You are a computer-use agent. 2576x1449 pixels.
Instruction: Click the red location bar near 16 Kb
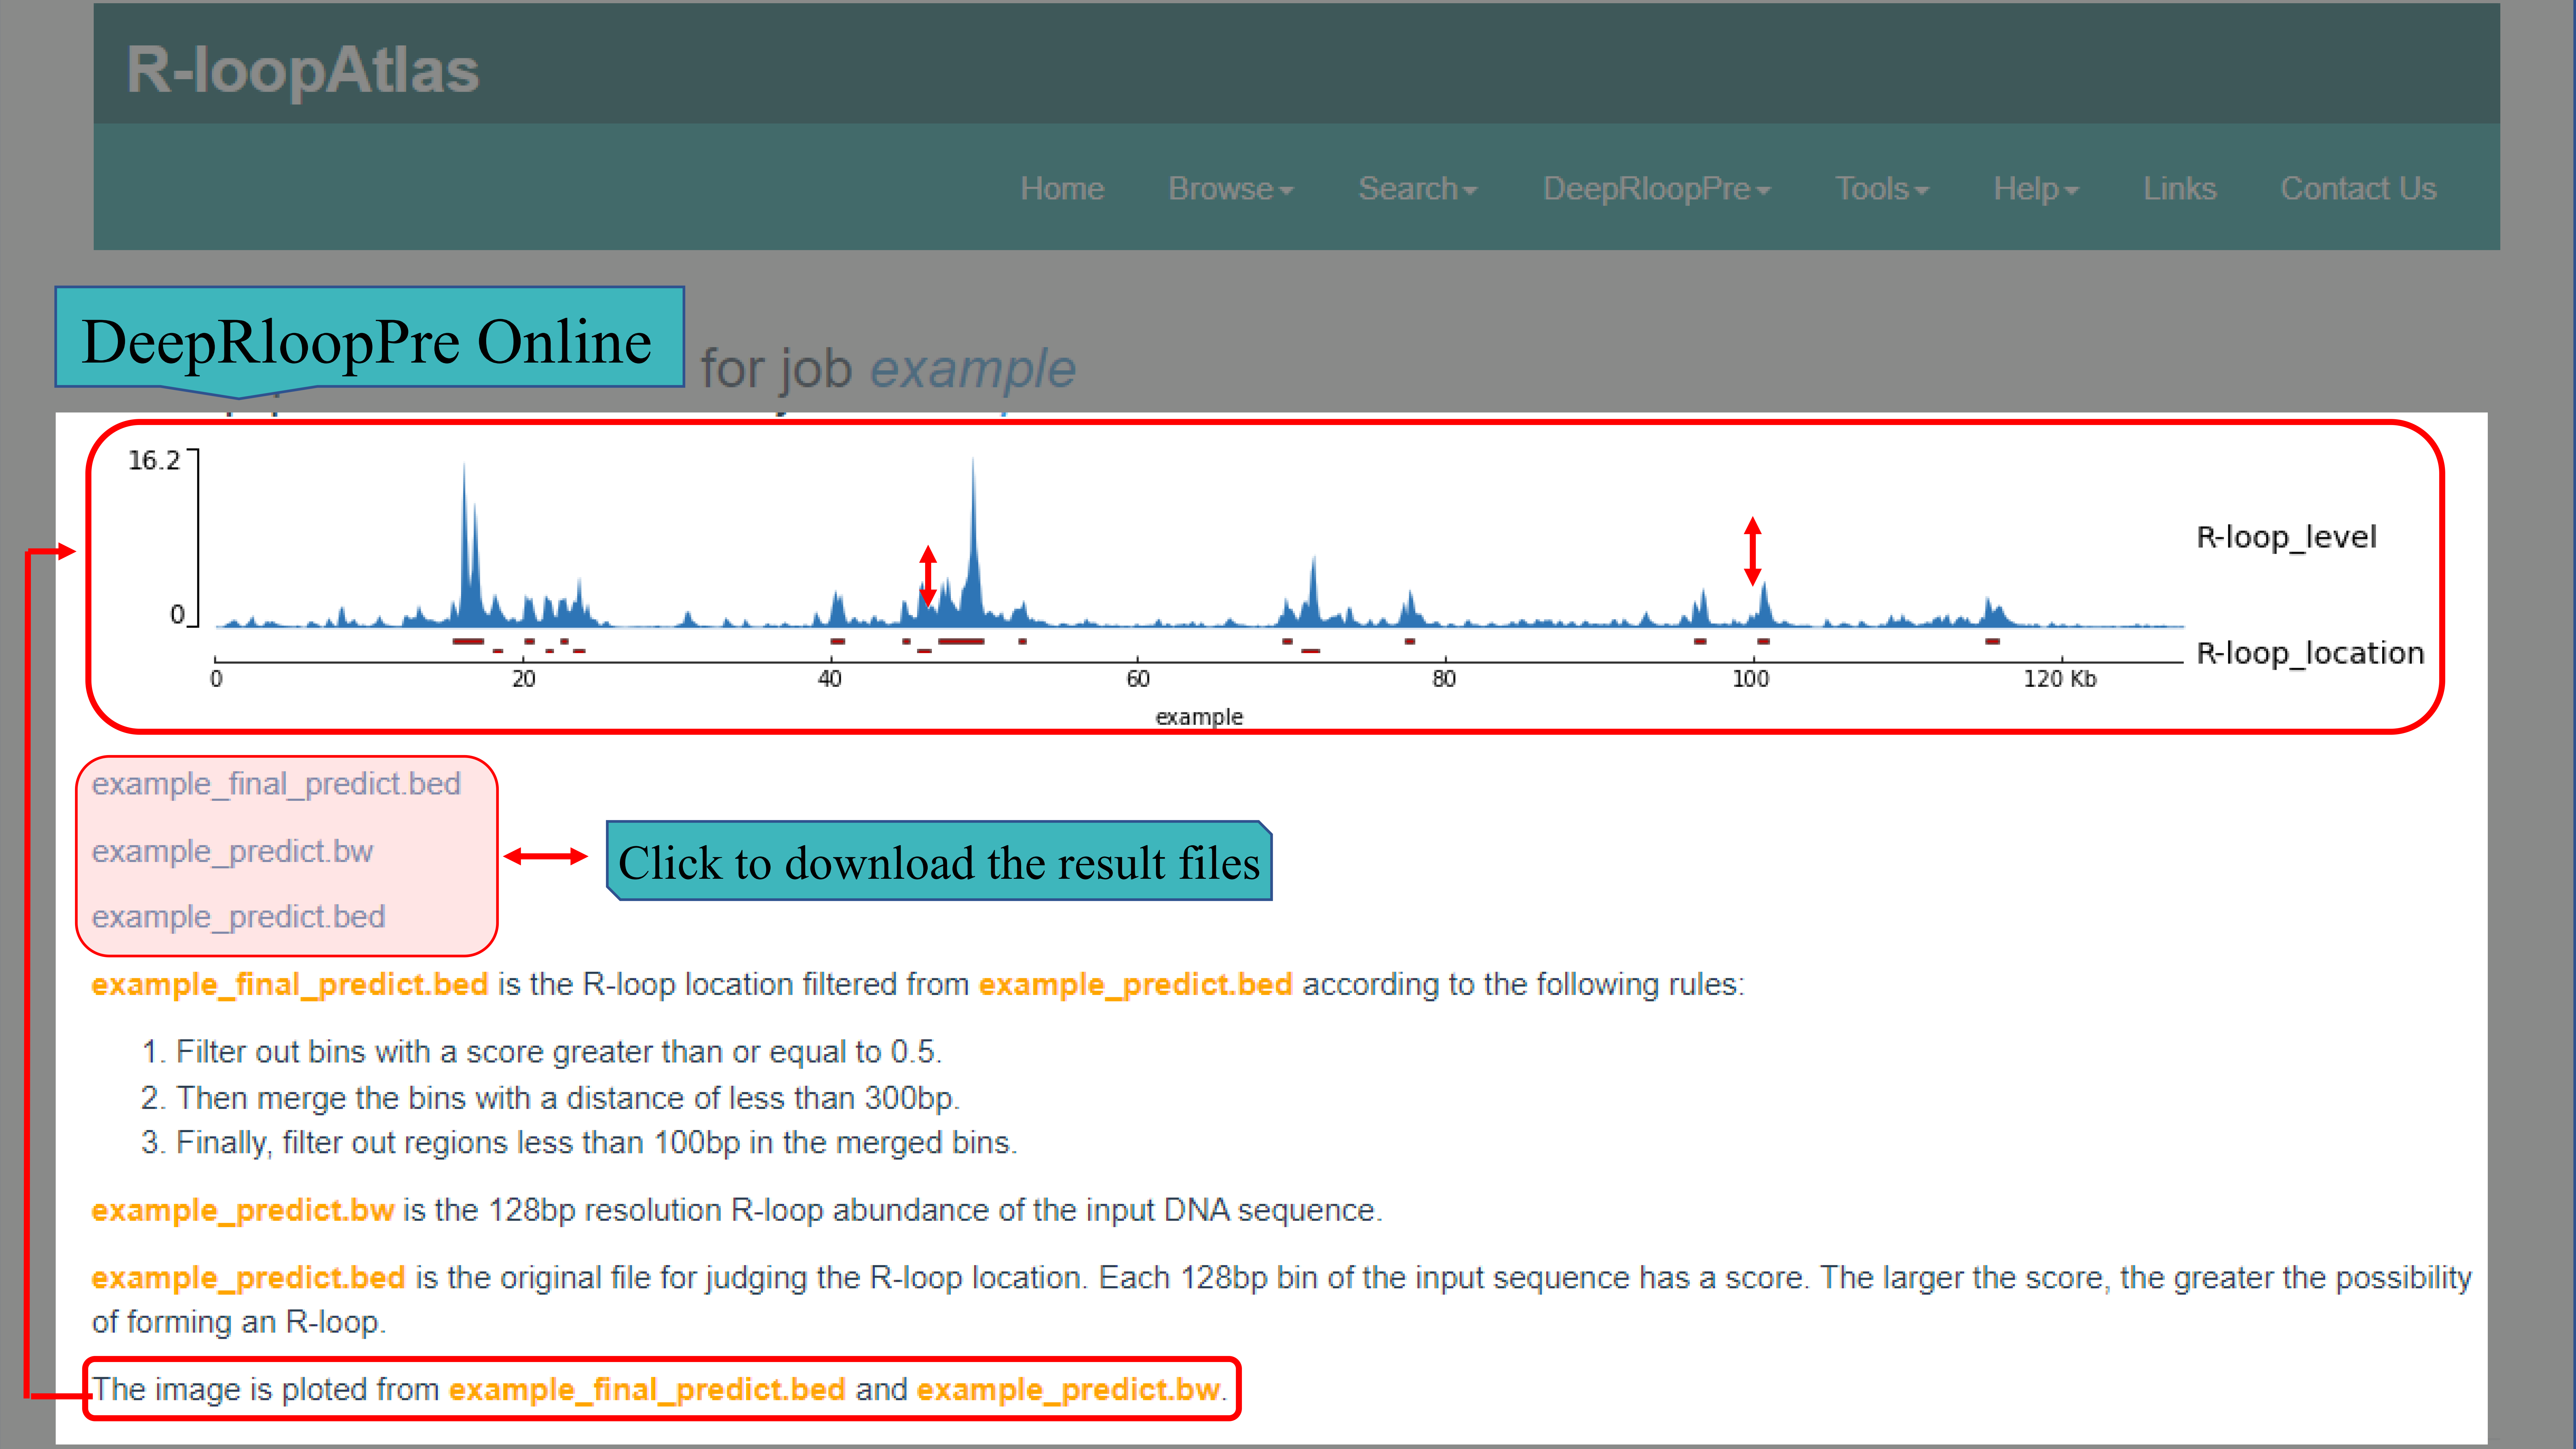[468, 641]
